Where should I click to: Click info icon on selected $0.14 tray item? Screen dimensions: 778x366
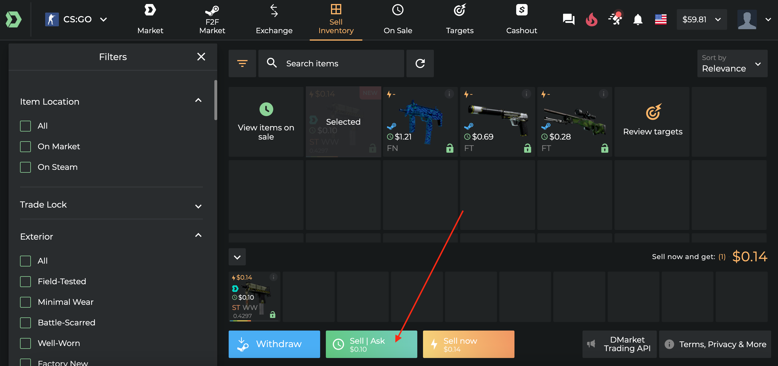pyautogui.click(x=273, y=277)
